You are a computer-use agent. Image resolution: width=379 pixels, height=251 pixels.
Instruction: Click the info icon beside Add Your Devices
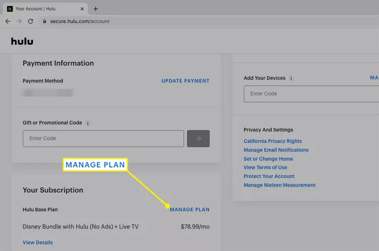(291, 78)
